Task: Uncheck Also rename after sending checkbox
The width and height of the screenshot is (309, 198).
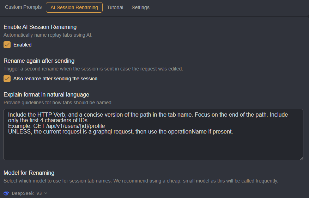Action: point(7,79)
